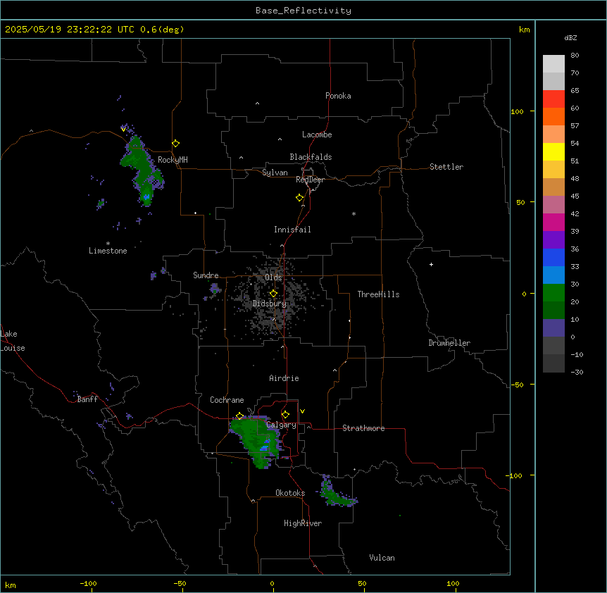The height and width of the screenshot is (593, 607).
Task: Click the yellow diamond marker near Olds
Action: pyautogui.click(x=273, y=294)
